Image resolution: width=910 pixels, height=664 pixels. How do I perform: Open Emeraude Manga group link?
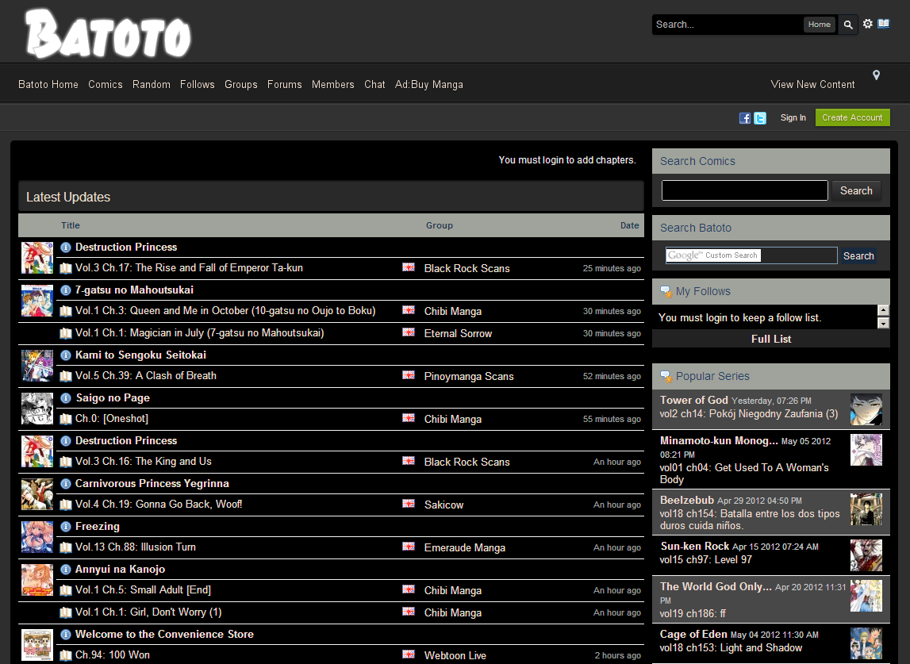tap(464, 547)
